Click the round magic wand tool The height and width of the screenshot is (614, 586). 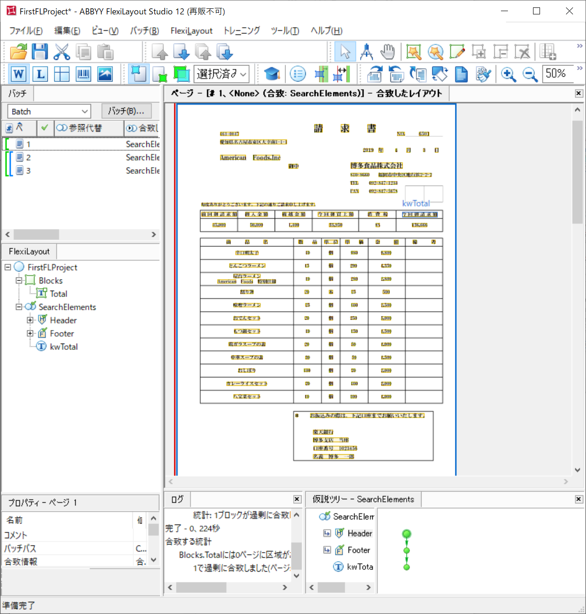435,52
